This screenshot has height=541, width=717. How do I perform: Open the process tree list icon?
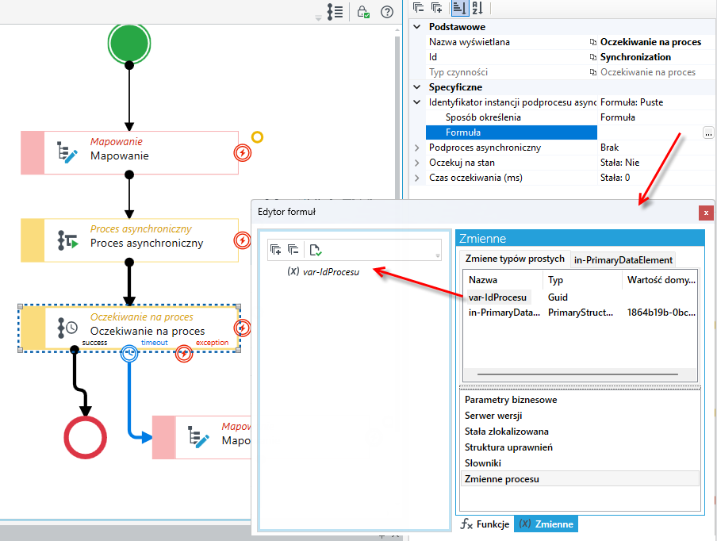pyautogui.click(x=335, y=11)
